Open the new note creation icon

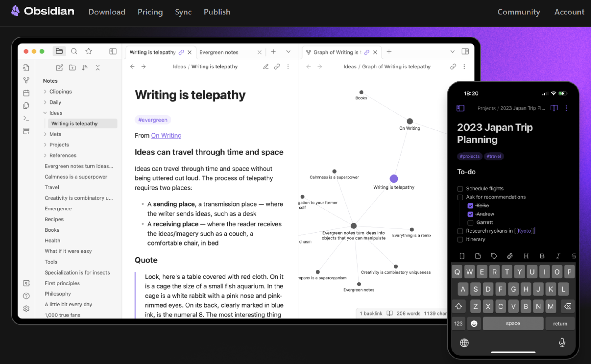pyautogui.click(x=59, y=68)
